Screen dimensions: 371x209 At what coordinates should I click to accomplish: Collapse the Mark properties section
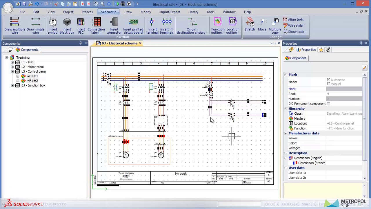(285, 75)
